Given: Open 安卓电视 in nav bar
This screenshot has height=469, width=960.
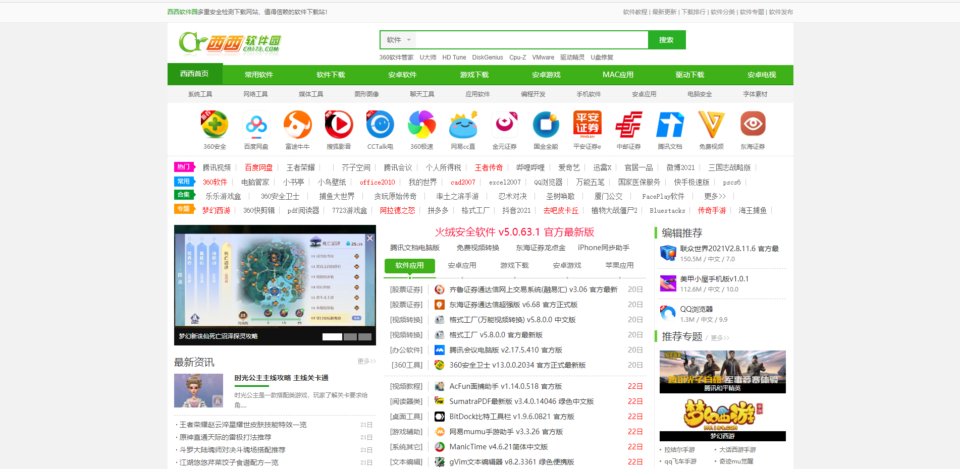Looking at the screenshot, I should coord(762,75).
